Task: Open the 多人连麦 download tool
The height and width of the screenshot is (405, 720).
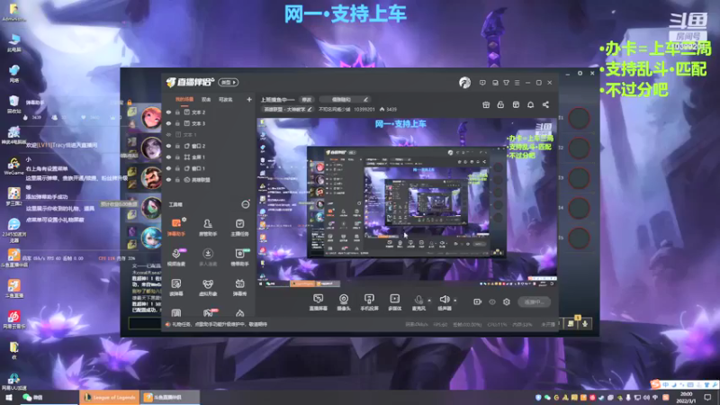Action: (x=208, y=257)
